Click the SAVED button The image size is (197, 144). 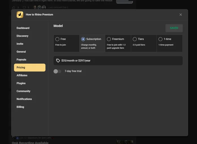(174, 28)
